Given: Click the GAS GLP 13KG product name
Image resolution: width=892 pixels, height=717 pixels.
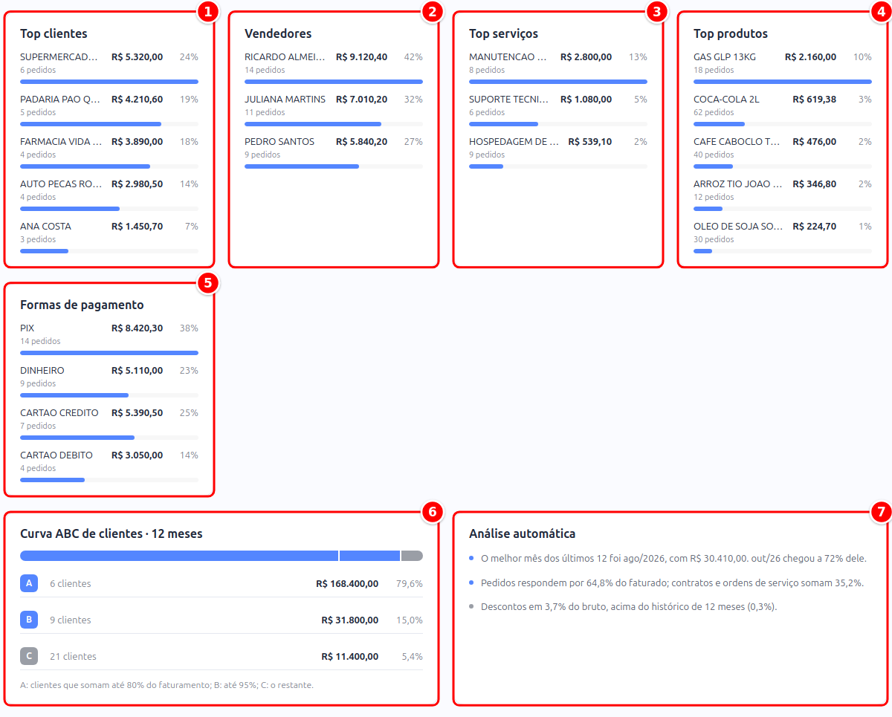Looking at the screenshot, I should (x=725, y=57).
